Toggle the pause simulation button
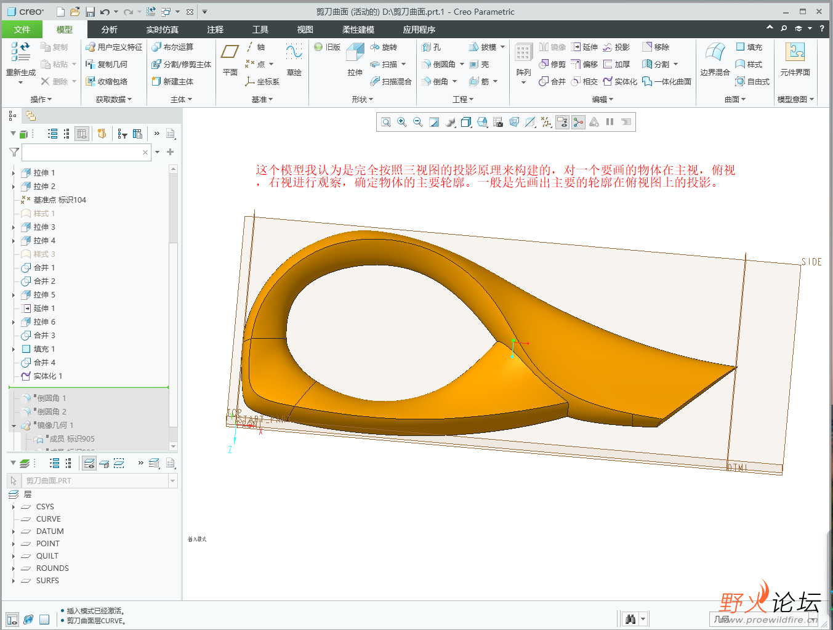Screen dimensions: 833x630 (x=610, y=122)
